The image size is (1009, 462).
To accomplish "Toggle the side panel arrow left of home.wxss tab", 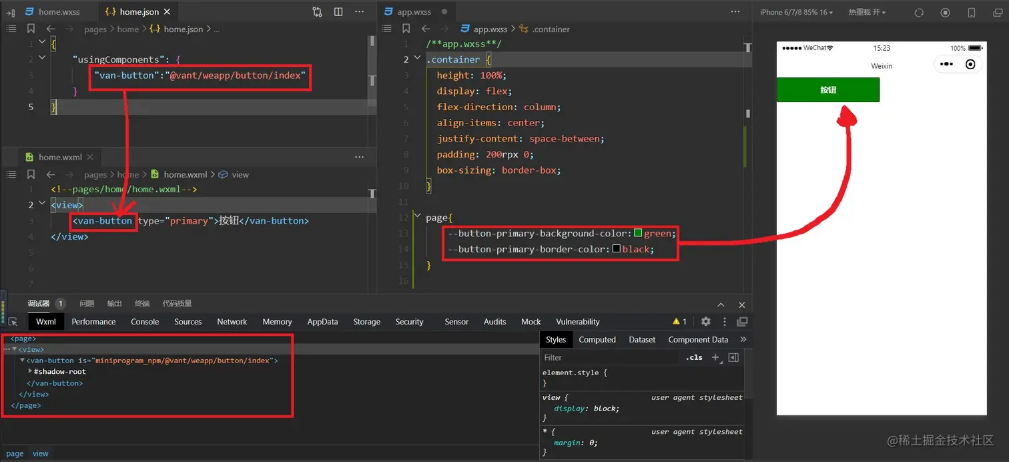I will tap(11, 12).
